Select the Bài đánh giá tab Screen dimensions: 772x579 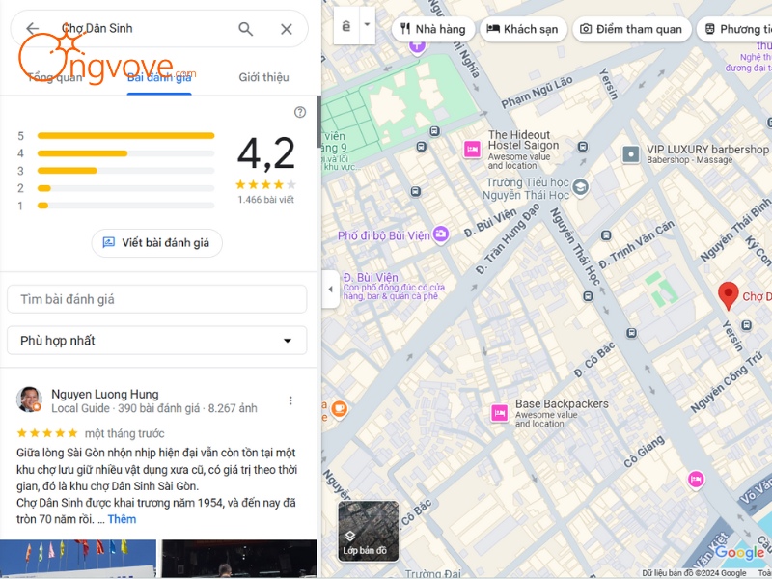point(159,77)
